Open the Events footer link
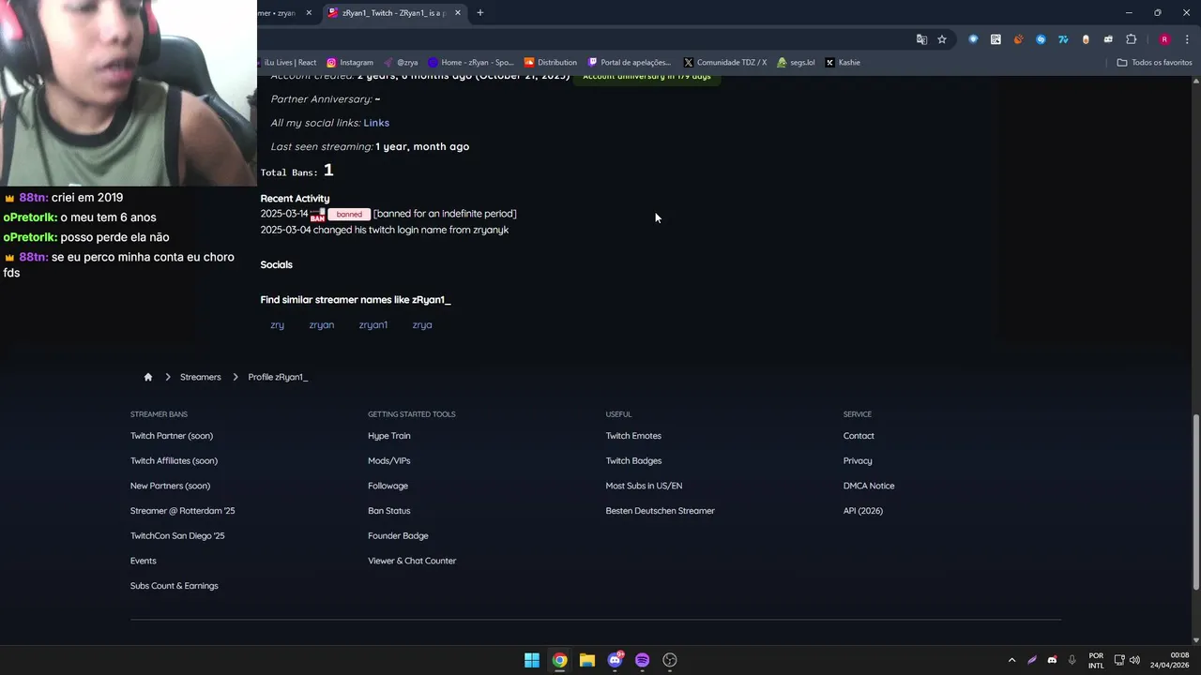 coord(144,561)
